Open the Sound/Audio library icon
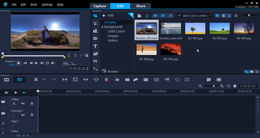Image resolution: width=260 pixels, height=138 pixels. 95,23
